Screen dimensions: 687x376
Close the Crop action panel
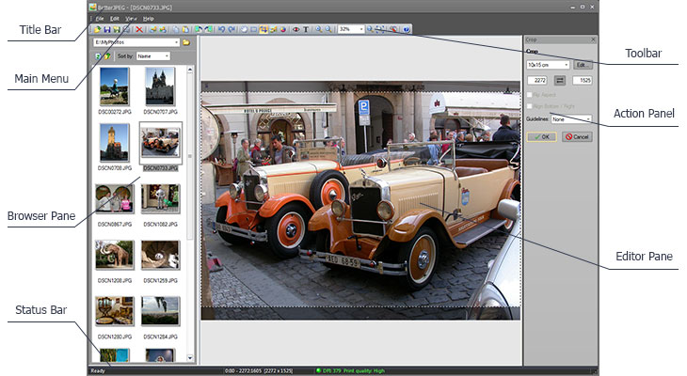(x=593, y=39)
